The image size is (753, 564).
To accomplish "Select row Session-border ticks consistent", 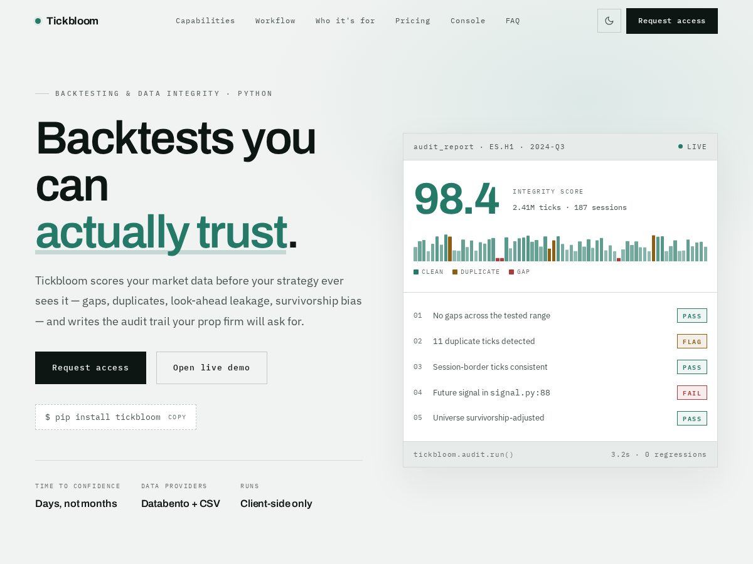I will point(560,367).
